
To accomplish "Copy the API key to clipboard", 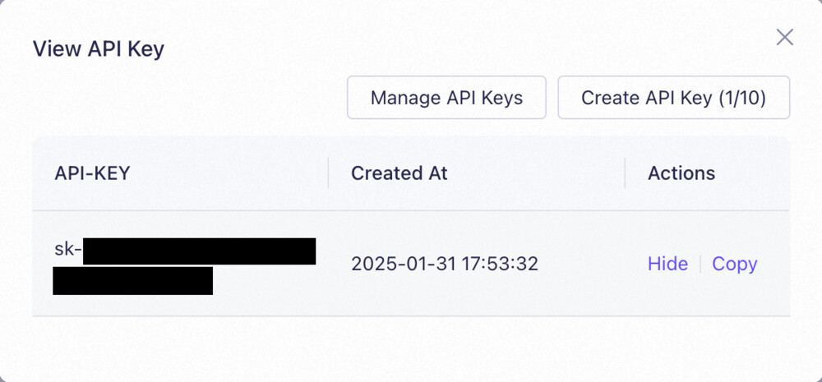I will [734, 264].
